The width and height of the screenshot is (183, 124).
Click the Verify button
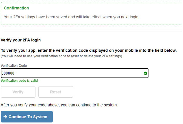(x=18, y=92)
